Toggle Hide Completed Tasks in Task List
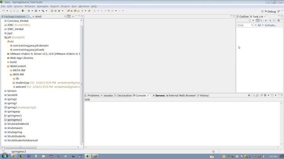The image size is (284, 159). 270,20
